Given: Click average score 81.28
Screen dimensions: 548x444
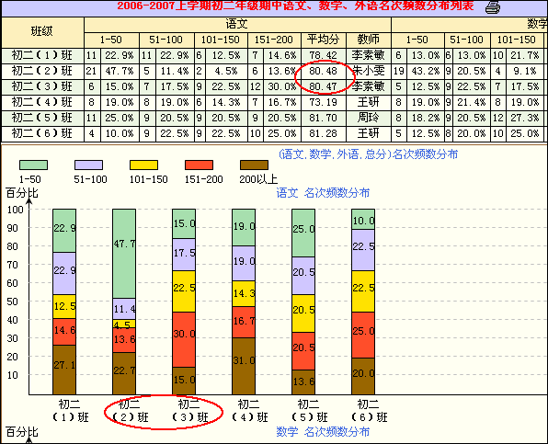Looking at the screenshot, I should click(324, 133).
